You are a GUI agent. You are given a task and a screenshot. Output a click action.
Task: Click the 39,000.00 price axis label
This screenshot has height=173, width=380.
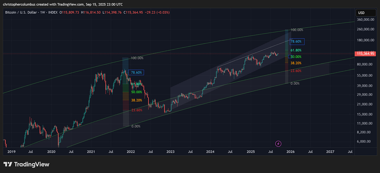[364, 86]
